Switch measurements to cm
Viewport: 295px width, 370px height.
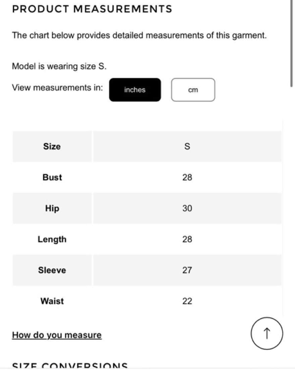pyautogui.click(x=193, y=90)
